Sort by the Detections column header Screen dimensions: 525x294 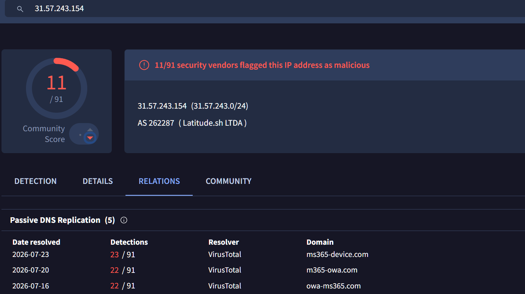point(129,242)
